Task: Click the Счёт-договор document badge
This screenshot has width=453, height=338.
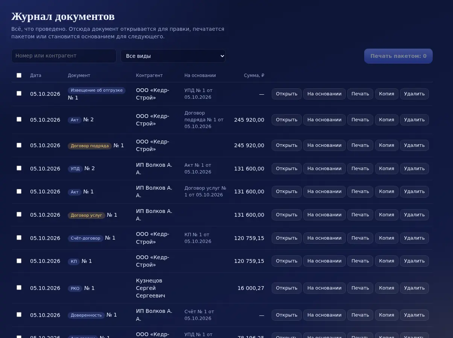Action: [x=85, y=238]
